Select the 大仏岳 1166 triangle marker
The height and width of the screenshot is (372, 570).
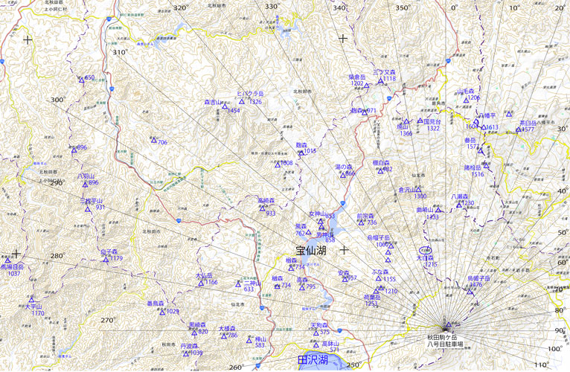click(200, 282)
